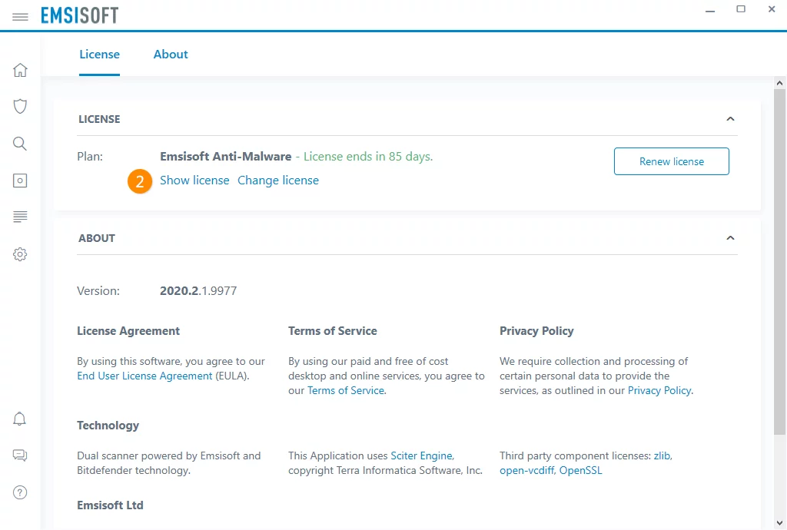Open the Quarantine box icon
Screen dimensions: 787x530
(x=20, y=181)
